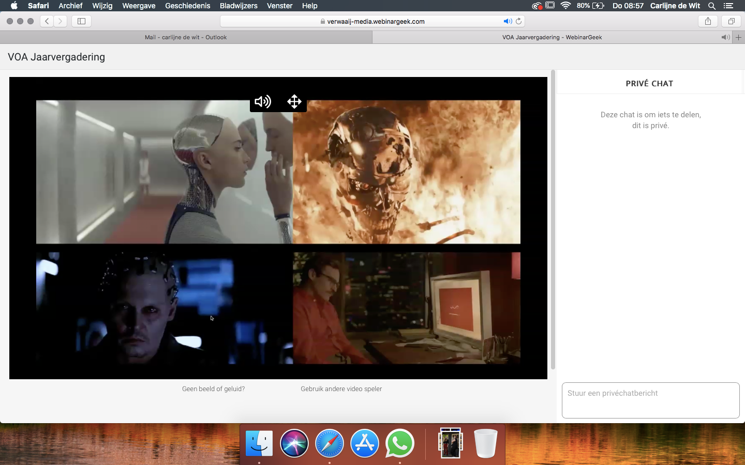Click the page vertical scrollbar

click(553, 220)
